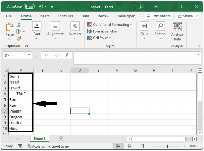
Task: Open the Cells group icon
Action: click(144, 26)
